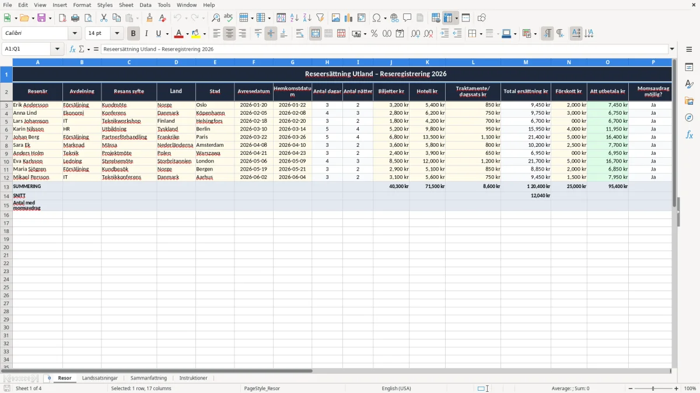The height and width of the screenshot is (393, 700).
Task: Toggle Center Horizontally alignment
Action: pos(229,34)
